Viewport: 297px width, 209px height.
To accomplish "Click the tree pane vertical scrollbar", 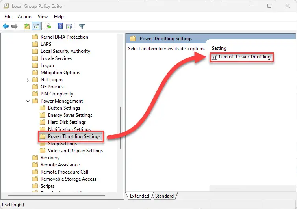I will coord(120,128).
